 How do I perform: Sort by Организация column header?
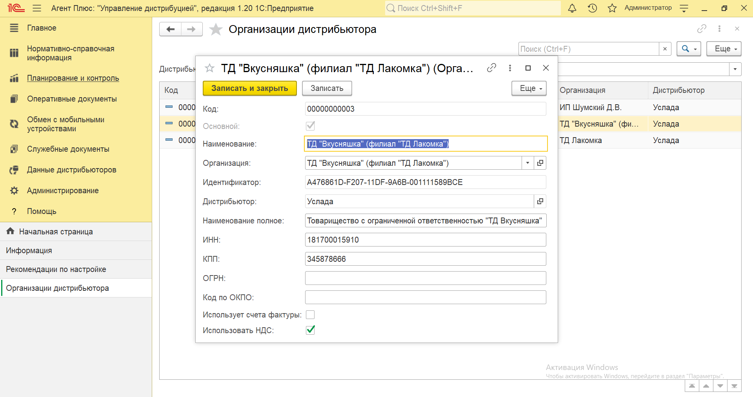(x=603, y=90)
